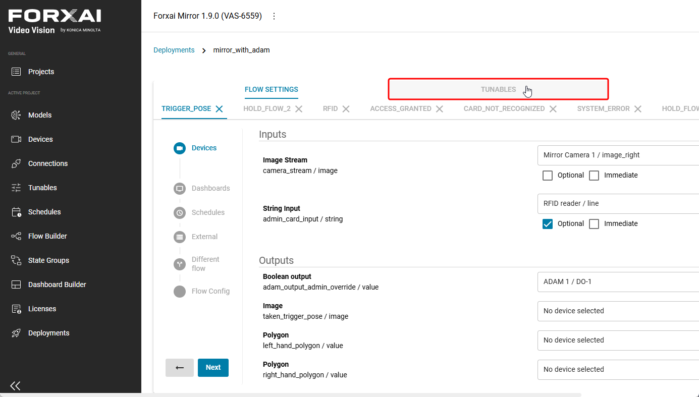The height and width of the screenshot is (397, 699).
Task: Select the External step icon
Action: point(180,237)
